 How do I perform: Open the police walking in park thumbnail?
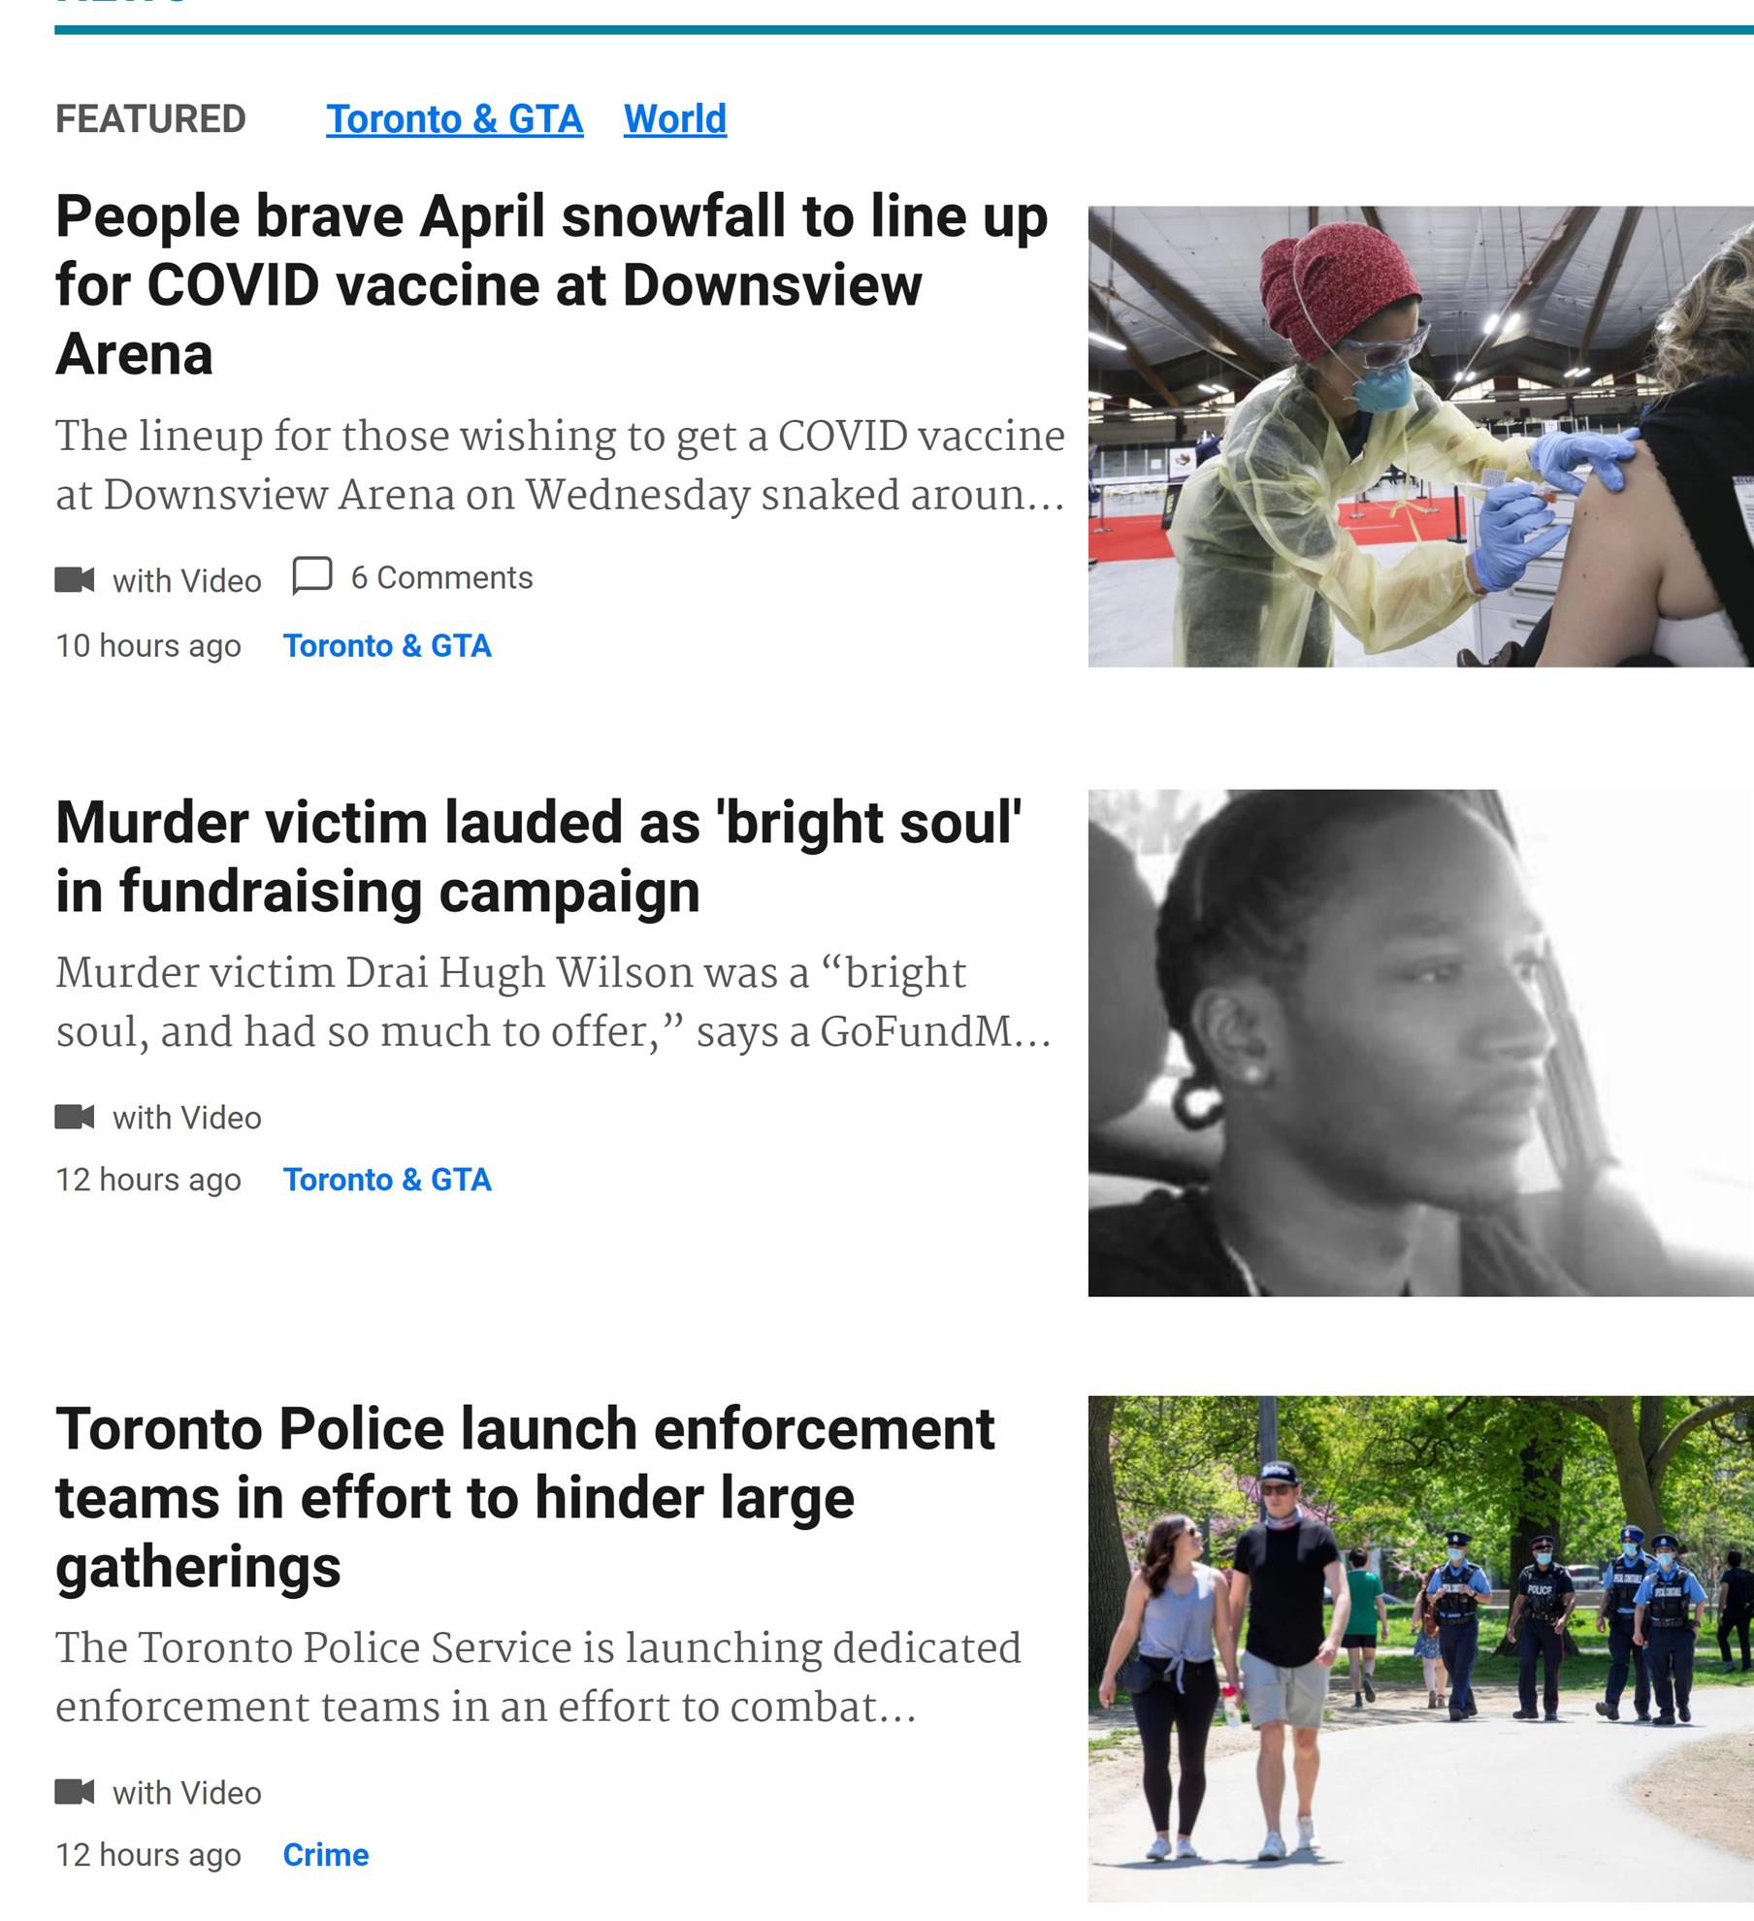coord(1420,1649)
